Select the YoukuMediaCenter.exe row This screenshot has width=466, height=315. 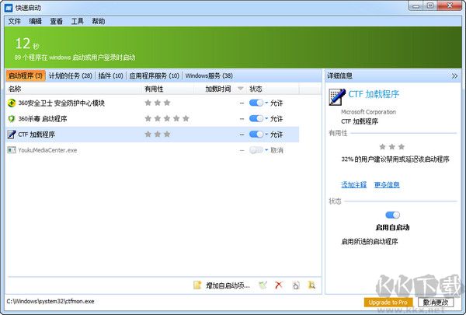click(x=152, y=150)
